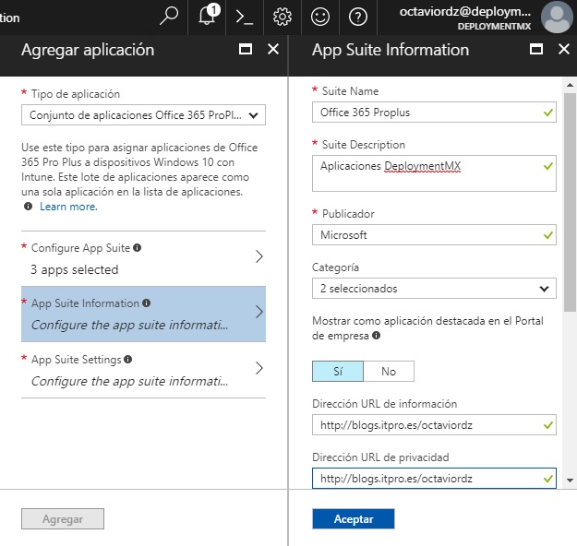Maximize the App Suite Information blade
The image size is (577, 546).
[x=536, y=50]
